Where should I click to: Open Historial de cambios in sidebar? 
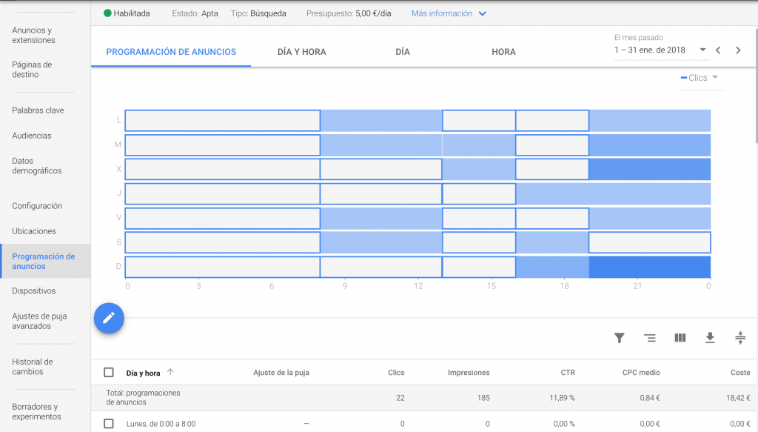[33, 367]
